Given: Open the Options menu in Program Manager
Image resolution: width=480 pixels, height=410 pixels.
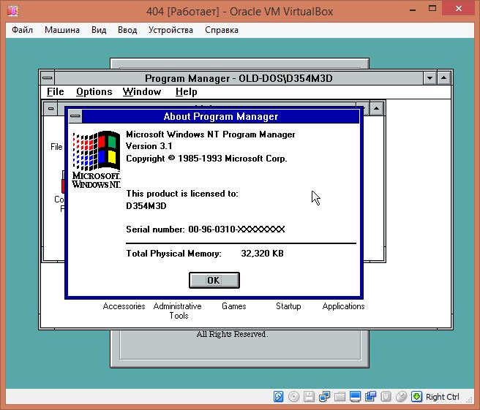Looking at the screenshot, I should coord(94,92).
